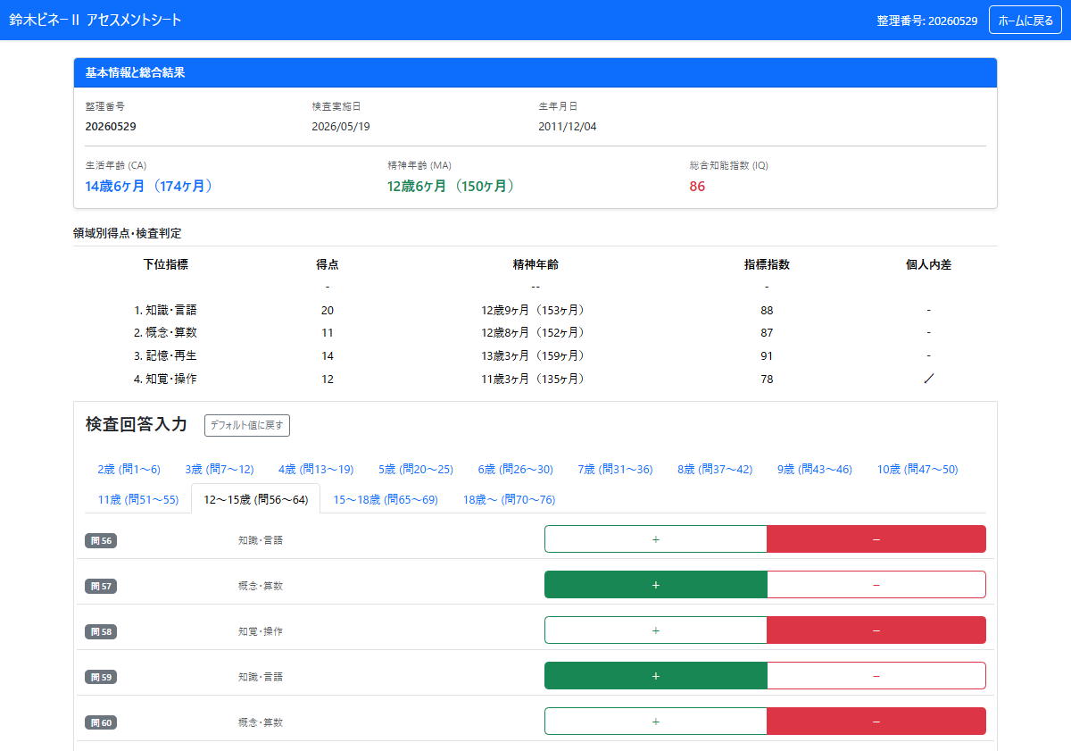Click the 生活年齢 value 14歳6ヶ月（174ヶ月）
Viewport: 1071px width, 751px height.
(x=150, y=187)
